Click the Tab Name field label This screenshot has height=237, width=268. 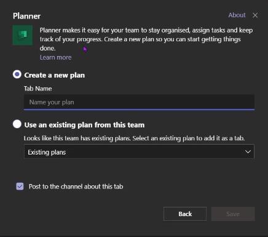[x=37, y=89]
